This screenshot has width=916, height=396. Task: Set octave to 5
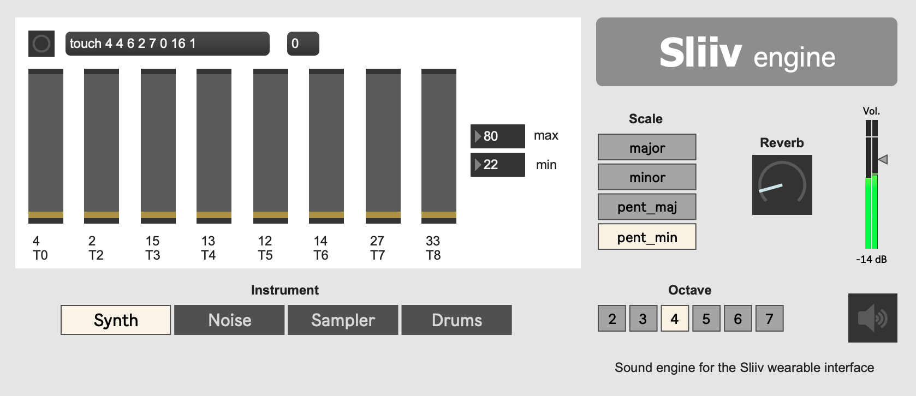tap(706, 319)
